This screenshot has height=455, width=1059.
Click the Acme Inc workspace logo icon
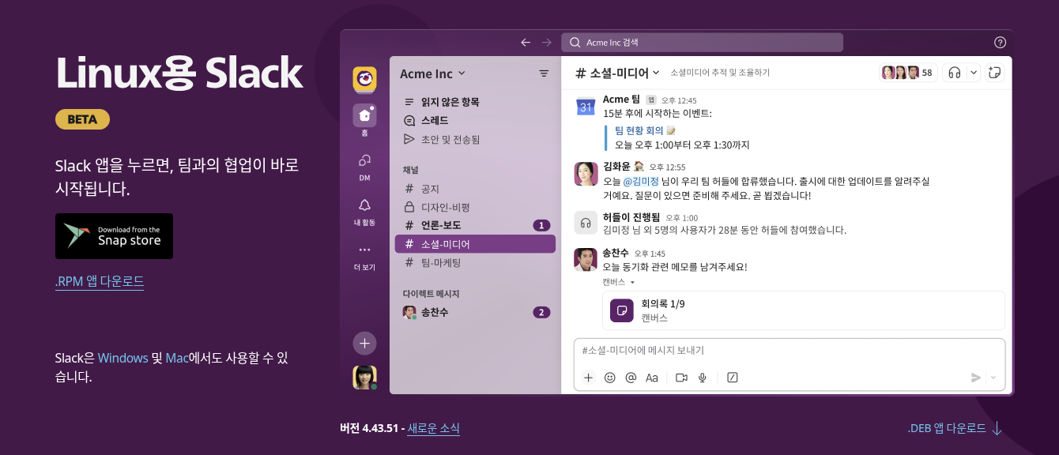[364, 78]
